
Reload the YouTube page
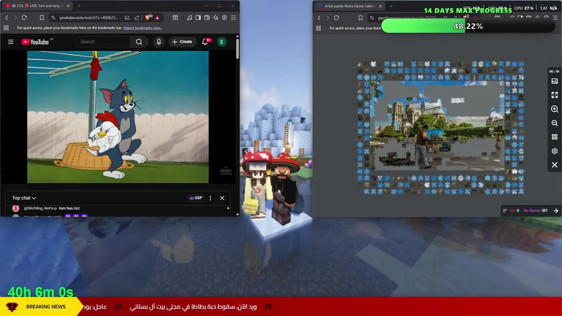(x=24, y=18)
